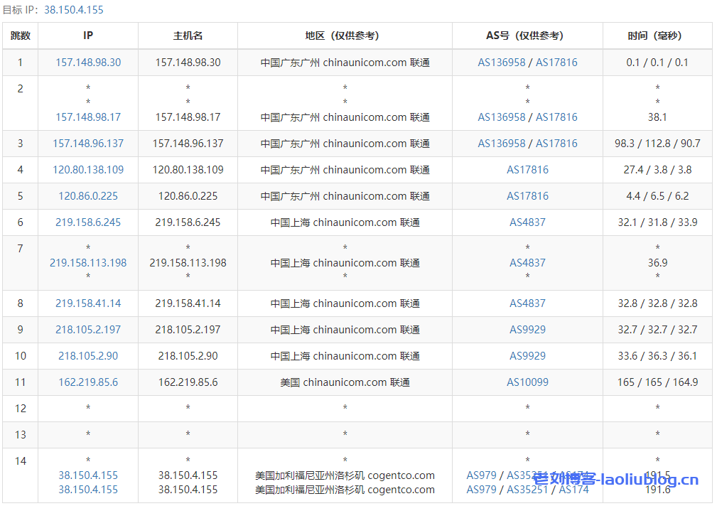717x506 pixels.
Task: Open IP link 219.158.6.245
Action: [x=87, y=222]
